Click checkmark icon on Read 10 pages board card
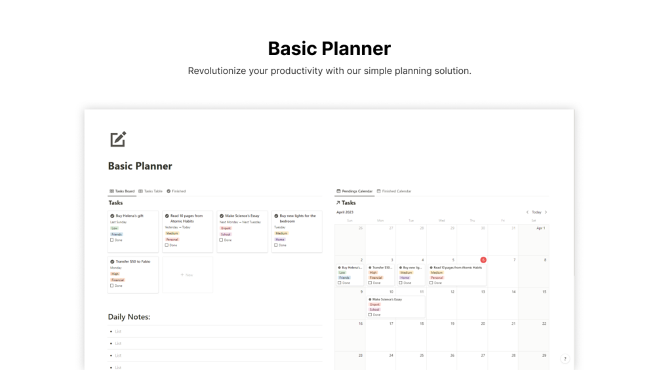This screenshot has height=370, width=659. point(167,215)
